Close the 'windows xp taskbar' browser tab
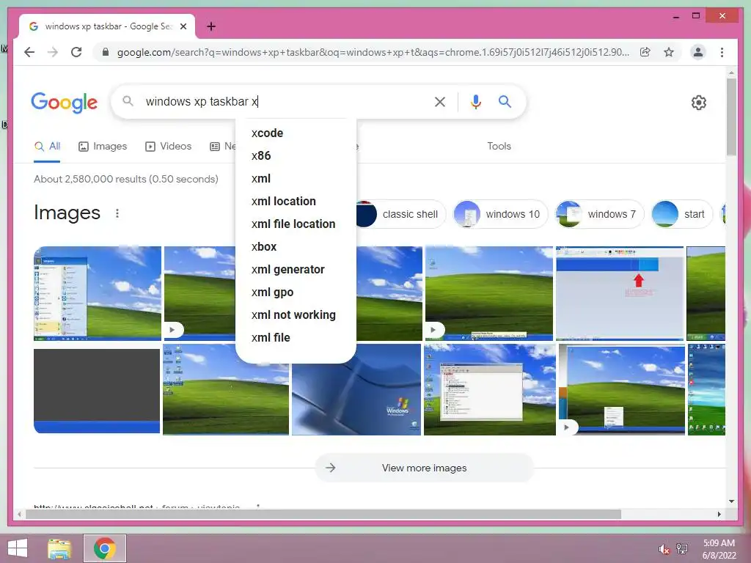Image resolution: width=751 pixels, height=563 pixels. click(x=183, y=26)
